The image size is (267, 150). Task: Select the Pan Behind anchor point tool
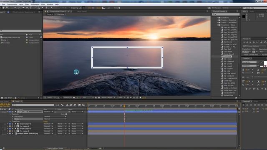[19, 8]
